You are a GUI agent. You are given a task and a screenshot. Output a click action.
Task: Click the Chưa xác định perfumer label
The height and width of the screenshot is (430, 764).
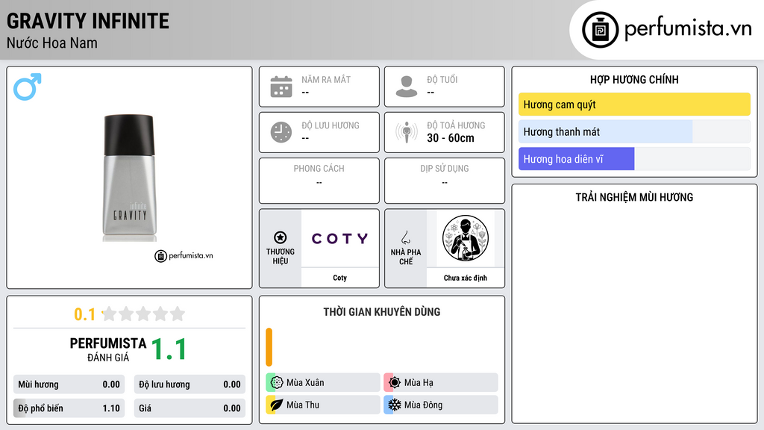pos(466,278)
